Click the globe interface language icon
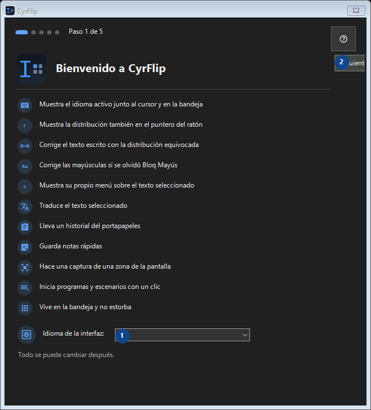 tap(26, 335)
